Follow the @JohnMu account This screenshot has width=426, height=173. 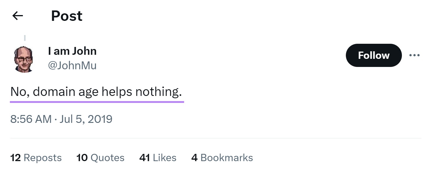pyautogui.click(x=373, y=55)
